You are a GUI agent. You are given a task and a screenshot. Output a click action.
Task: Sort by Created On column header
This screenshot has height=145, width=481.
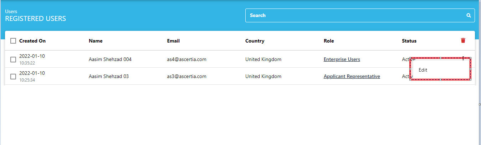32,41
